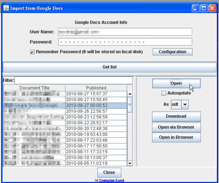Click the list scrollbar up arrow
This screenshot has width=219, height=183.
pos(130,94)
